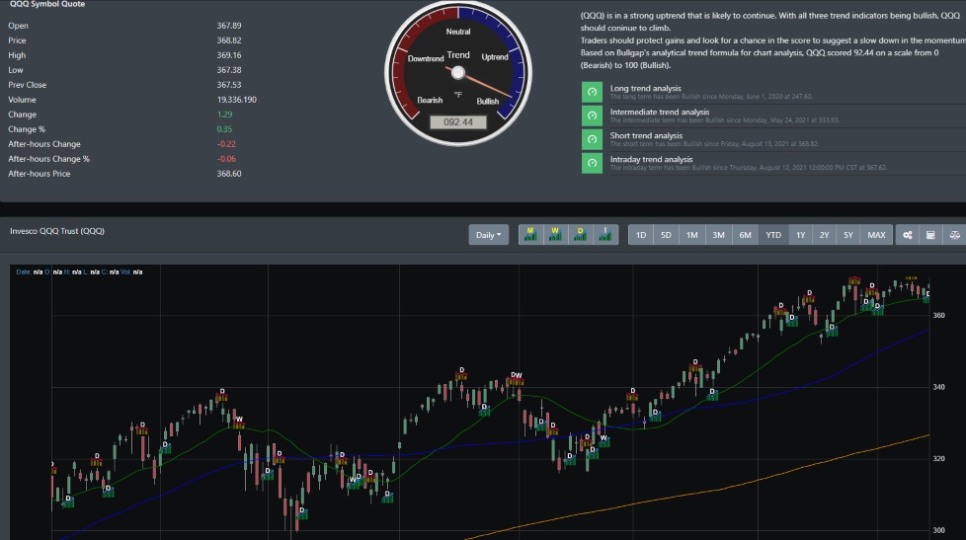Switch chart range to MAX
This screenshot has height=540, width=966.
point(876,235)
